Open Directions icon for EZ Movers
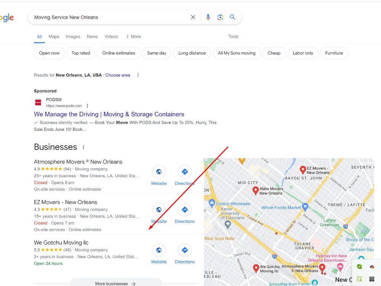Image resolution: width=381 pixels, height=286 pixels. tap(185, 210)
